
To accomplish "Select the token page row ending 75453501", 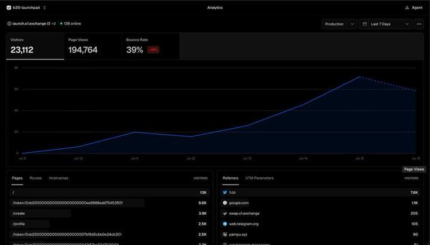I will click(109, 203).
